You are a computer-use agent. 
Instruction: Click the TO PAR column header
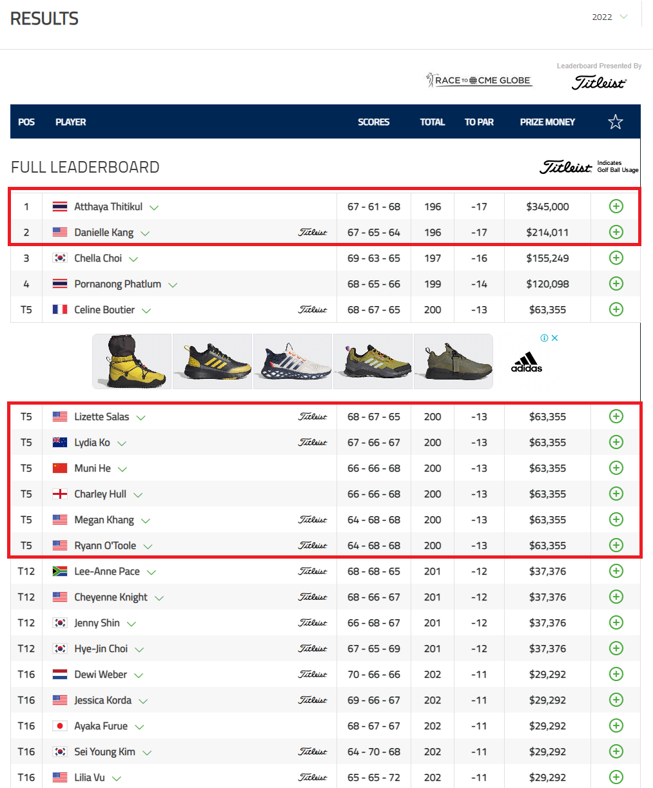[479, 122]
